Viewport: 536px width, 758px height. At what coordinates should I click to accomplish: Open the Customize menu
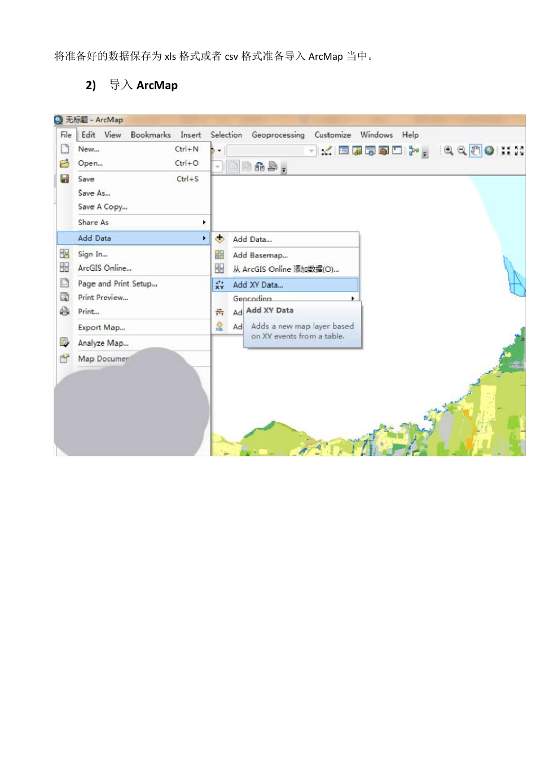[x=333, y=134]
